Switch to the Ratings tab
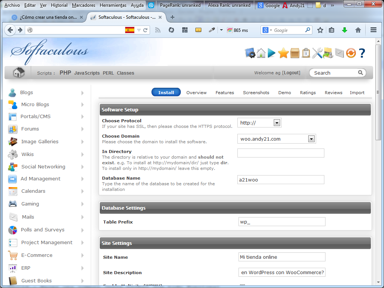This screenshot has width=384, height=288. pyautogui.click(x=308, y=93)
